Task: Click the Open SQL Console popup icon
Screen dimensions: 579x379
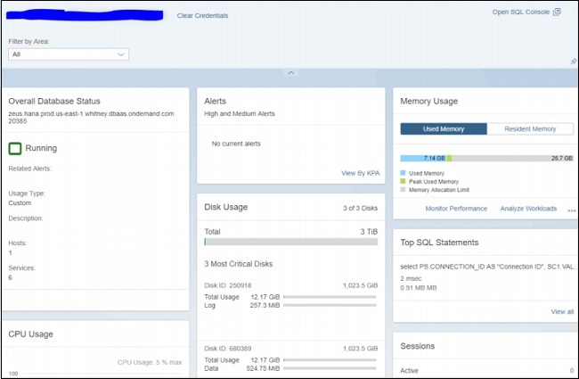Action: click(x=558, y=12)
